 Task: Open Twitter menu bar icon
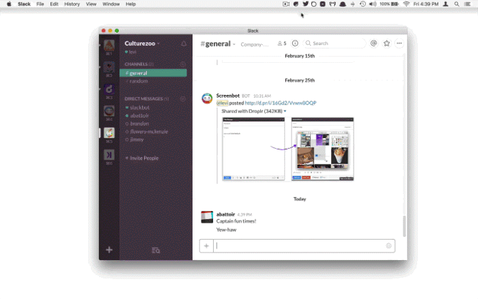click(305, 4)
